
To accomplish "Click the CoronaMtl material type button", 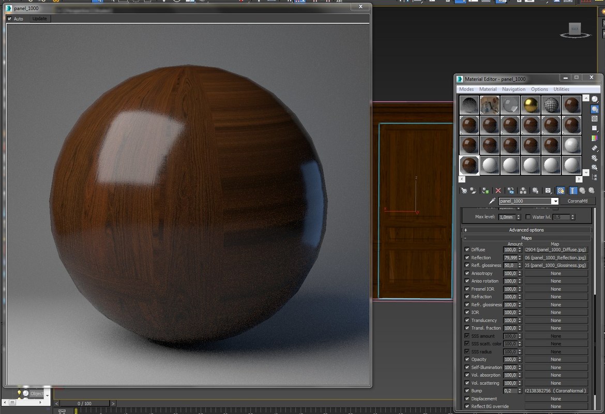I will (x=578, y=201).
